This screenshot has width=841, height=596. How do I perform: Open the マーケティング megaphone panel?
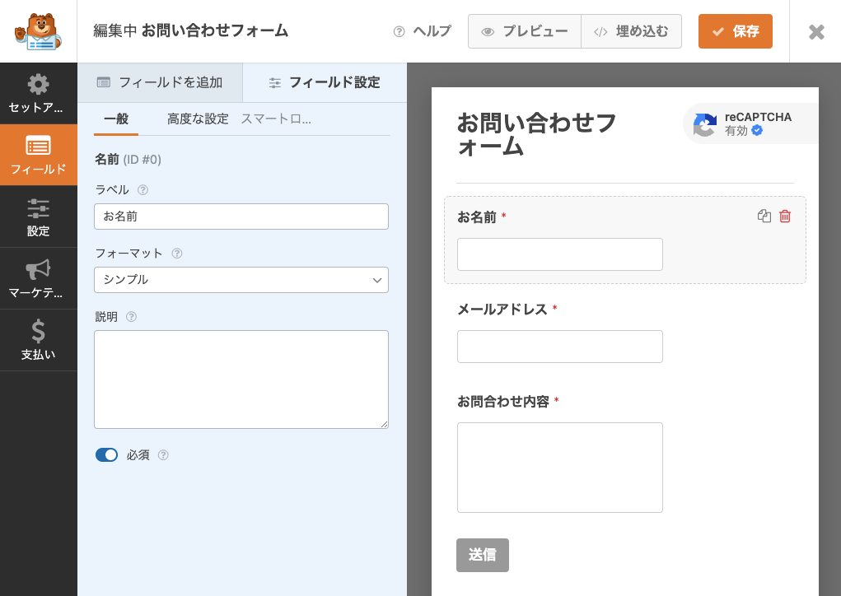tap(38, 278)
